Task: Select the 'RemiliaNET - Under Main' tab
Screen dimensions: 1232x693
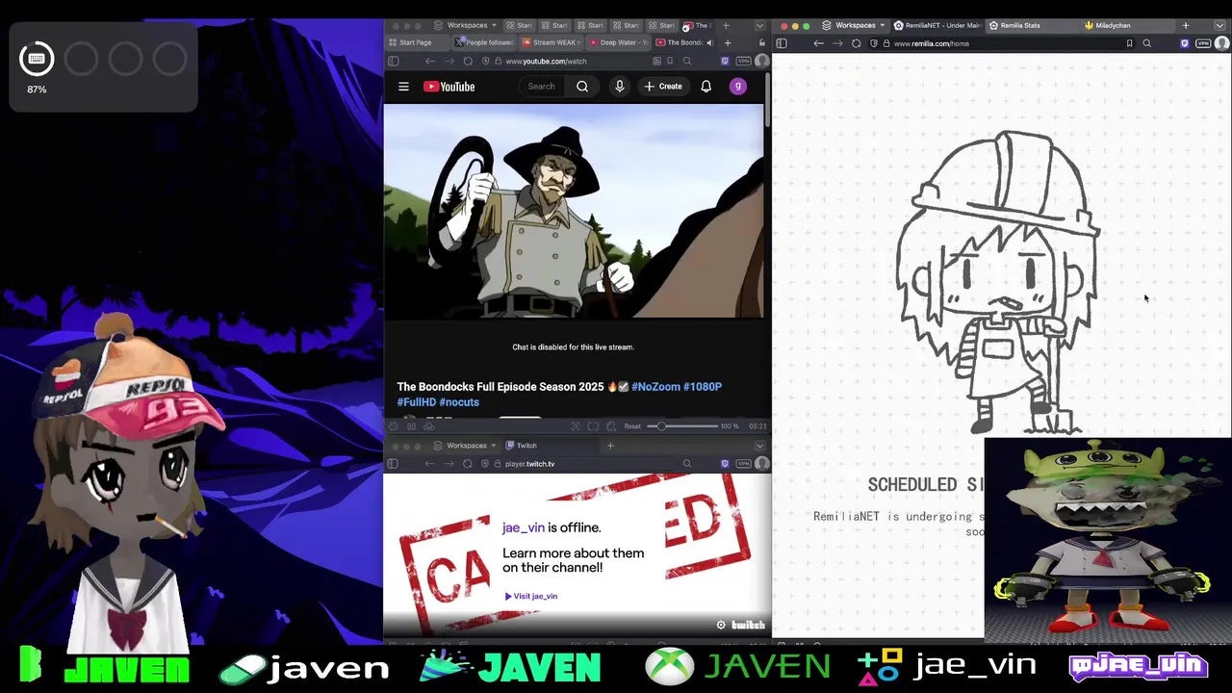Action: tap(937, 26)
